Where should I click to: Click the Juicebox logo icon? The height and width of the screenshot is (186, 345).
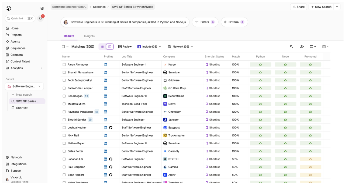9,8
